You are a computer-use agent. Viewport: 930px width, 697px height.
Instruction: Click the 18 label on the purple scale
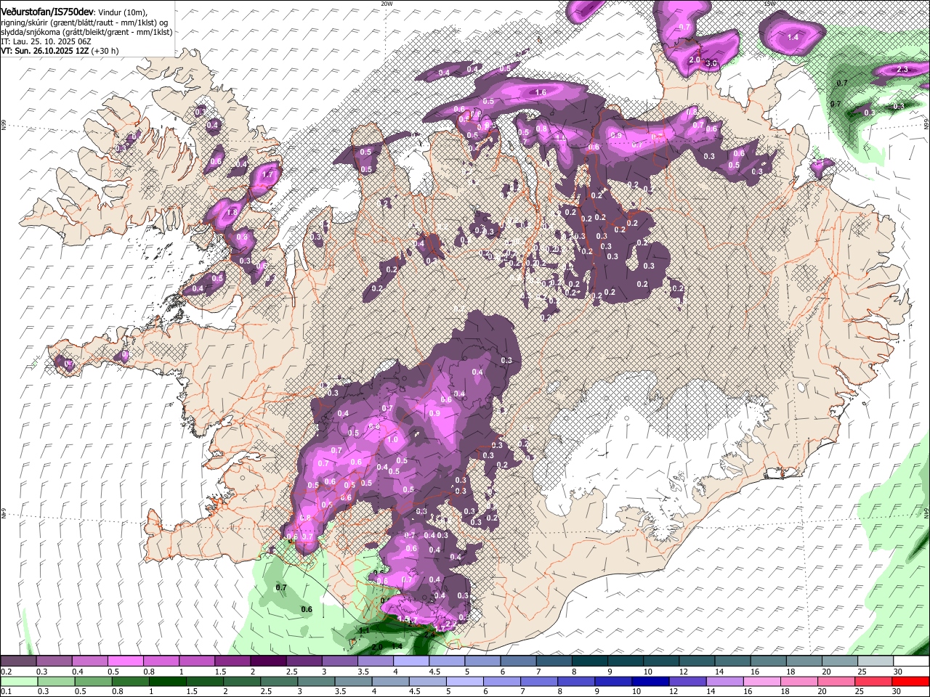tap(790, 672)
